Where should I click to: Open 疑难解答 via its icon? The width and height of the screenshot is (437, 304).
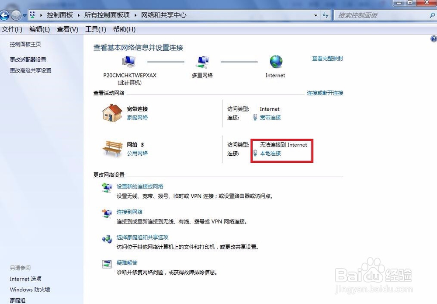[x=107, y=262]
